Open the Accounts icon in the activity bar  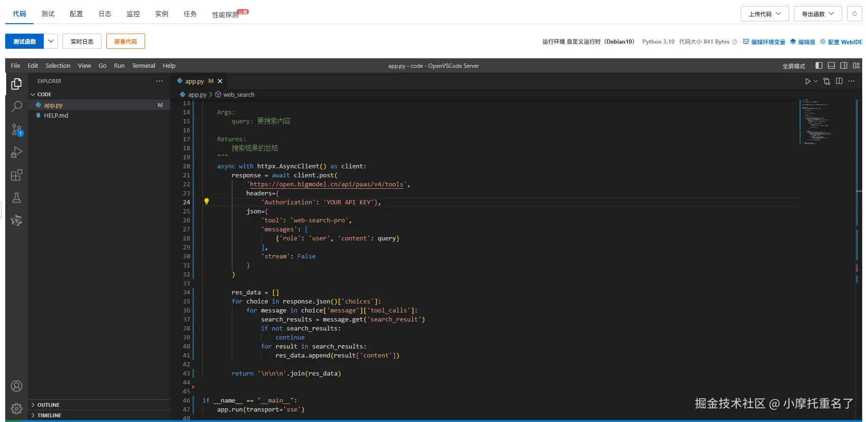pos(17,386)
